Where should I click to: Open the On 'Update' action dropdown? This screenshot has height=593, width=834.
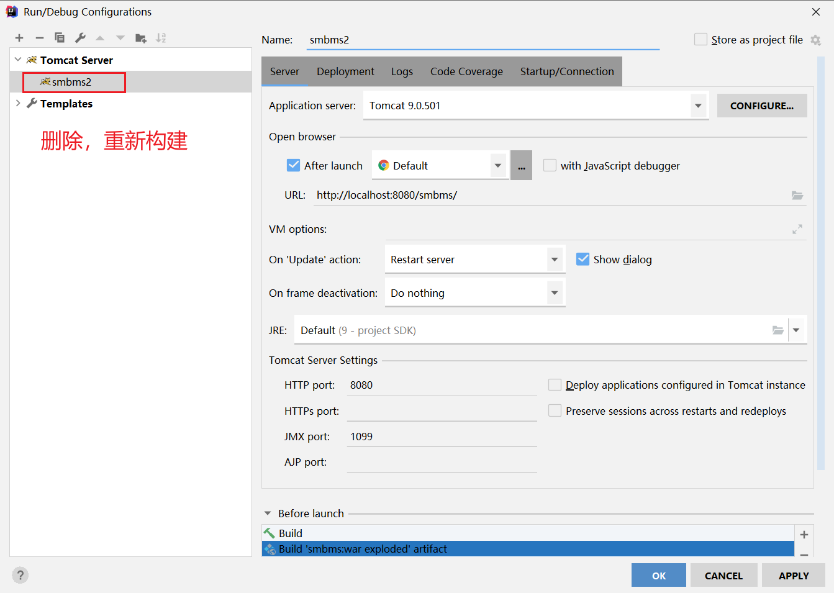554,260
